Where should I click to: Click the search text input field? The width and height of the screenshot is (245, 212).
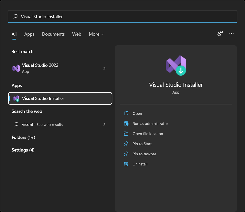tap(122, 17)
